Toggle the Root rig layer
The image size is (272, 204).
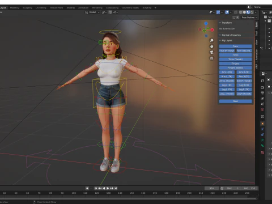tap(235, 101)
